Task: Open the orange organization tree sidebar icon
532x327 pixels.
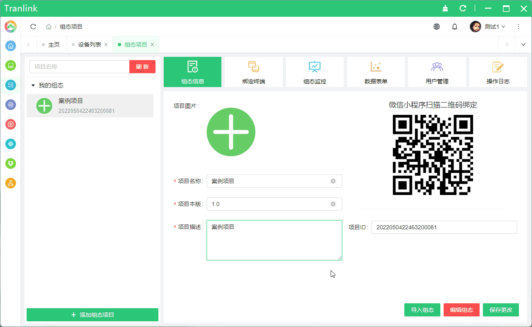Action: coord(11,183)
